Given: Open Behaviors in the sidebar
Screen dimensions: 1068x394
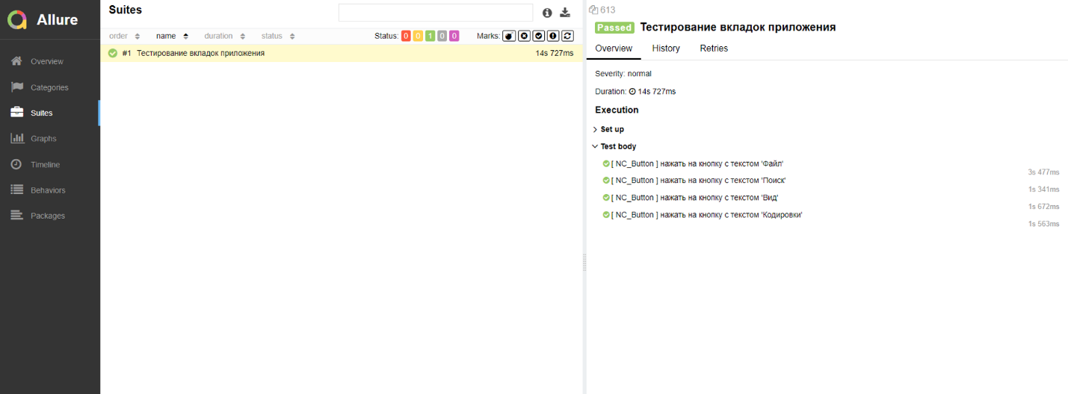Looking at the screenshot, I should [49, 190].
